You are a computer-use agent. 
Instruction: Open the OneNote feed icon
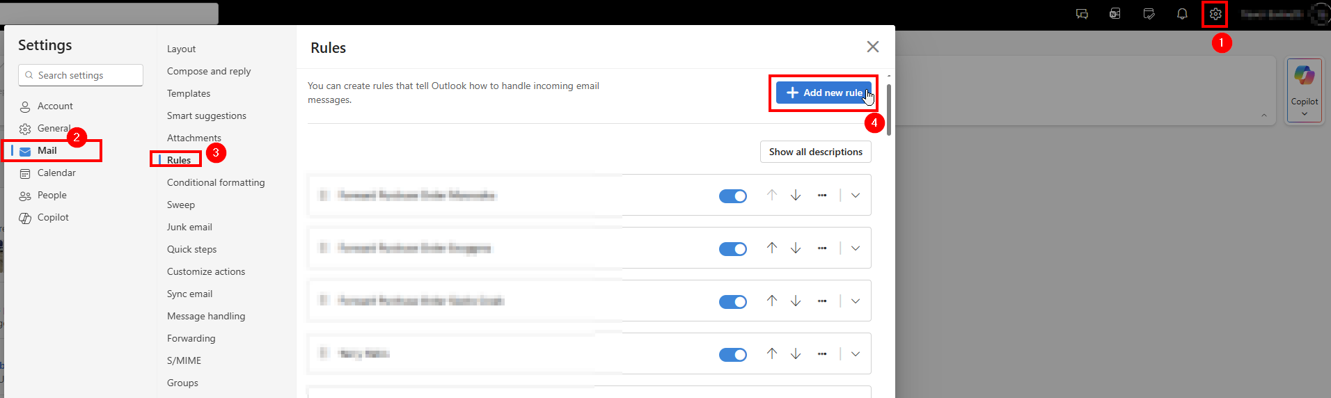[1115, 14]
